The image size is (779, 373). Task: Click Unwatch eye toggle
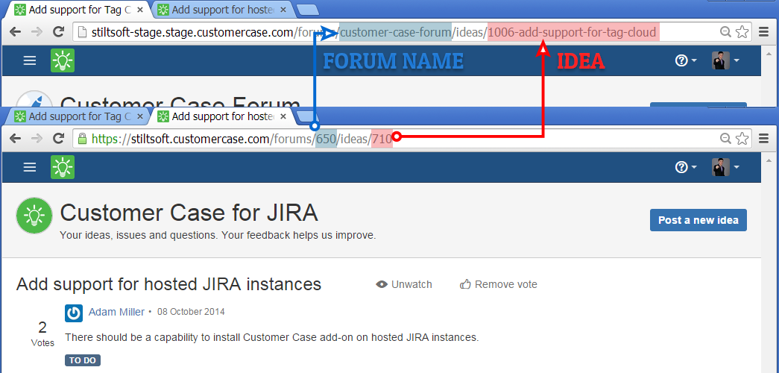click(404, 284)
